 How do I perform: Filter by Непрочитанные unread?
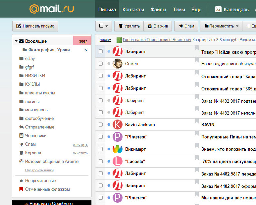[38, 181]
